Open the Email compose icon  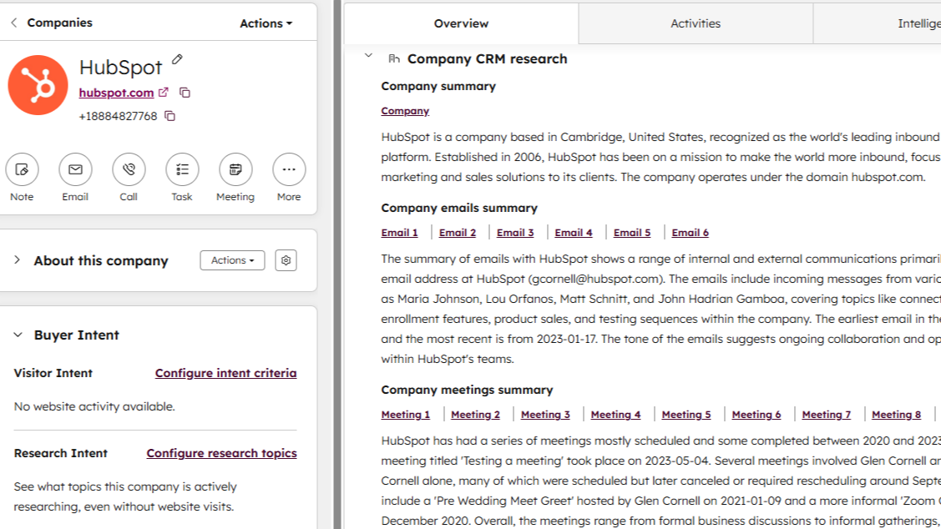(75, 169)
